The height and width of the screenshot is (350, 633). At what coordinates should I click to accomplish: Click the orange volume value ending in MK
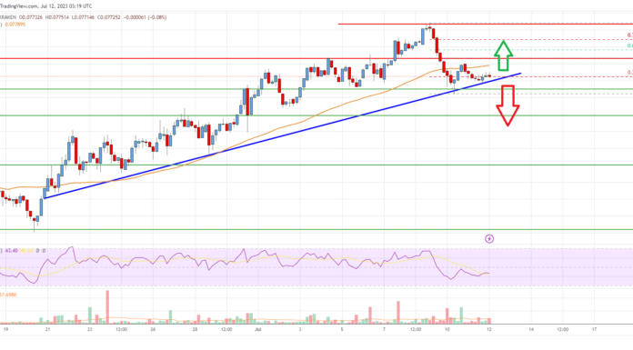[8, 295]
